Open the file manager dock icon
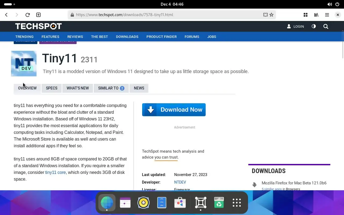344x215 pixels. 162,203
